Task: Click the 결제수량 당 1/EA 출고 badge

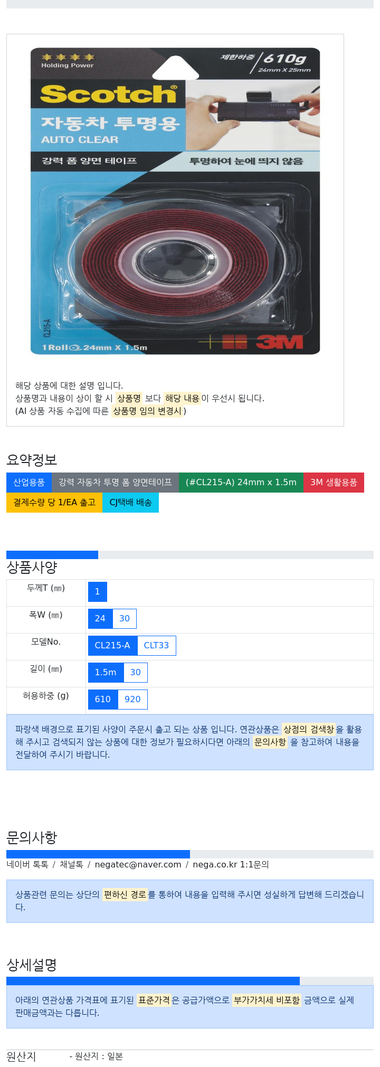Action: [54, 503]
